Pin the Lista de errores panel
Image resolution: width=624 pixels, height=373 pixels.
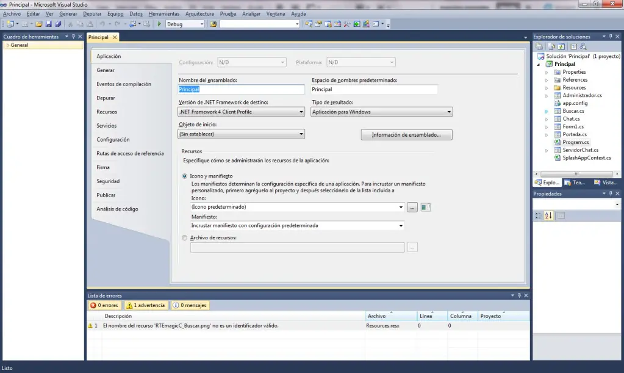[519, 295]
